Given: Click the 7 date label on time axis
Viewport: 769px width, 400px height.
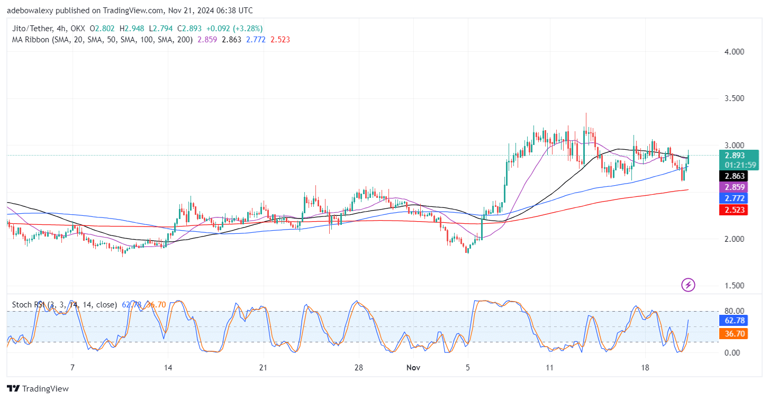Looking at the screenshot, I should coord(73,367).
